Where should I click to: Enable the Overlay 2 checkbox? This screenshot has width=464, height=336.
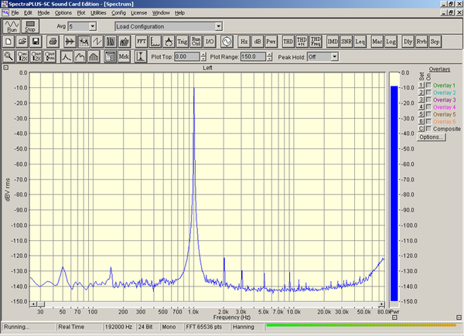point(428,93)
